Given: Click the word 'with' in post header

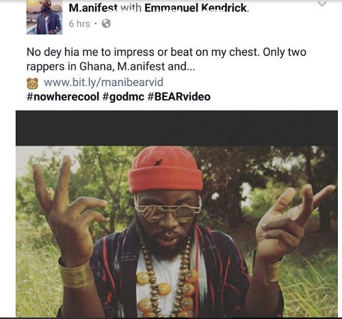Looking at the screenshot, I should pyautogui.click(x=131, y=8).
